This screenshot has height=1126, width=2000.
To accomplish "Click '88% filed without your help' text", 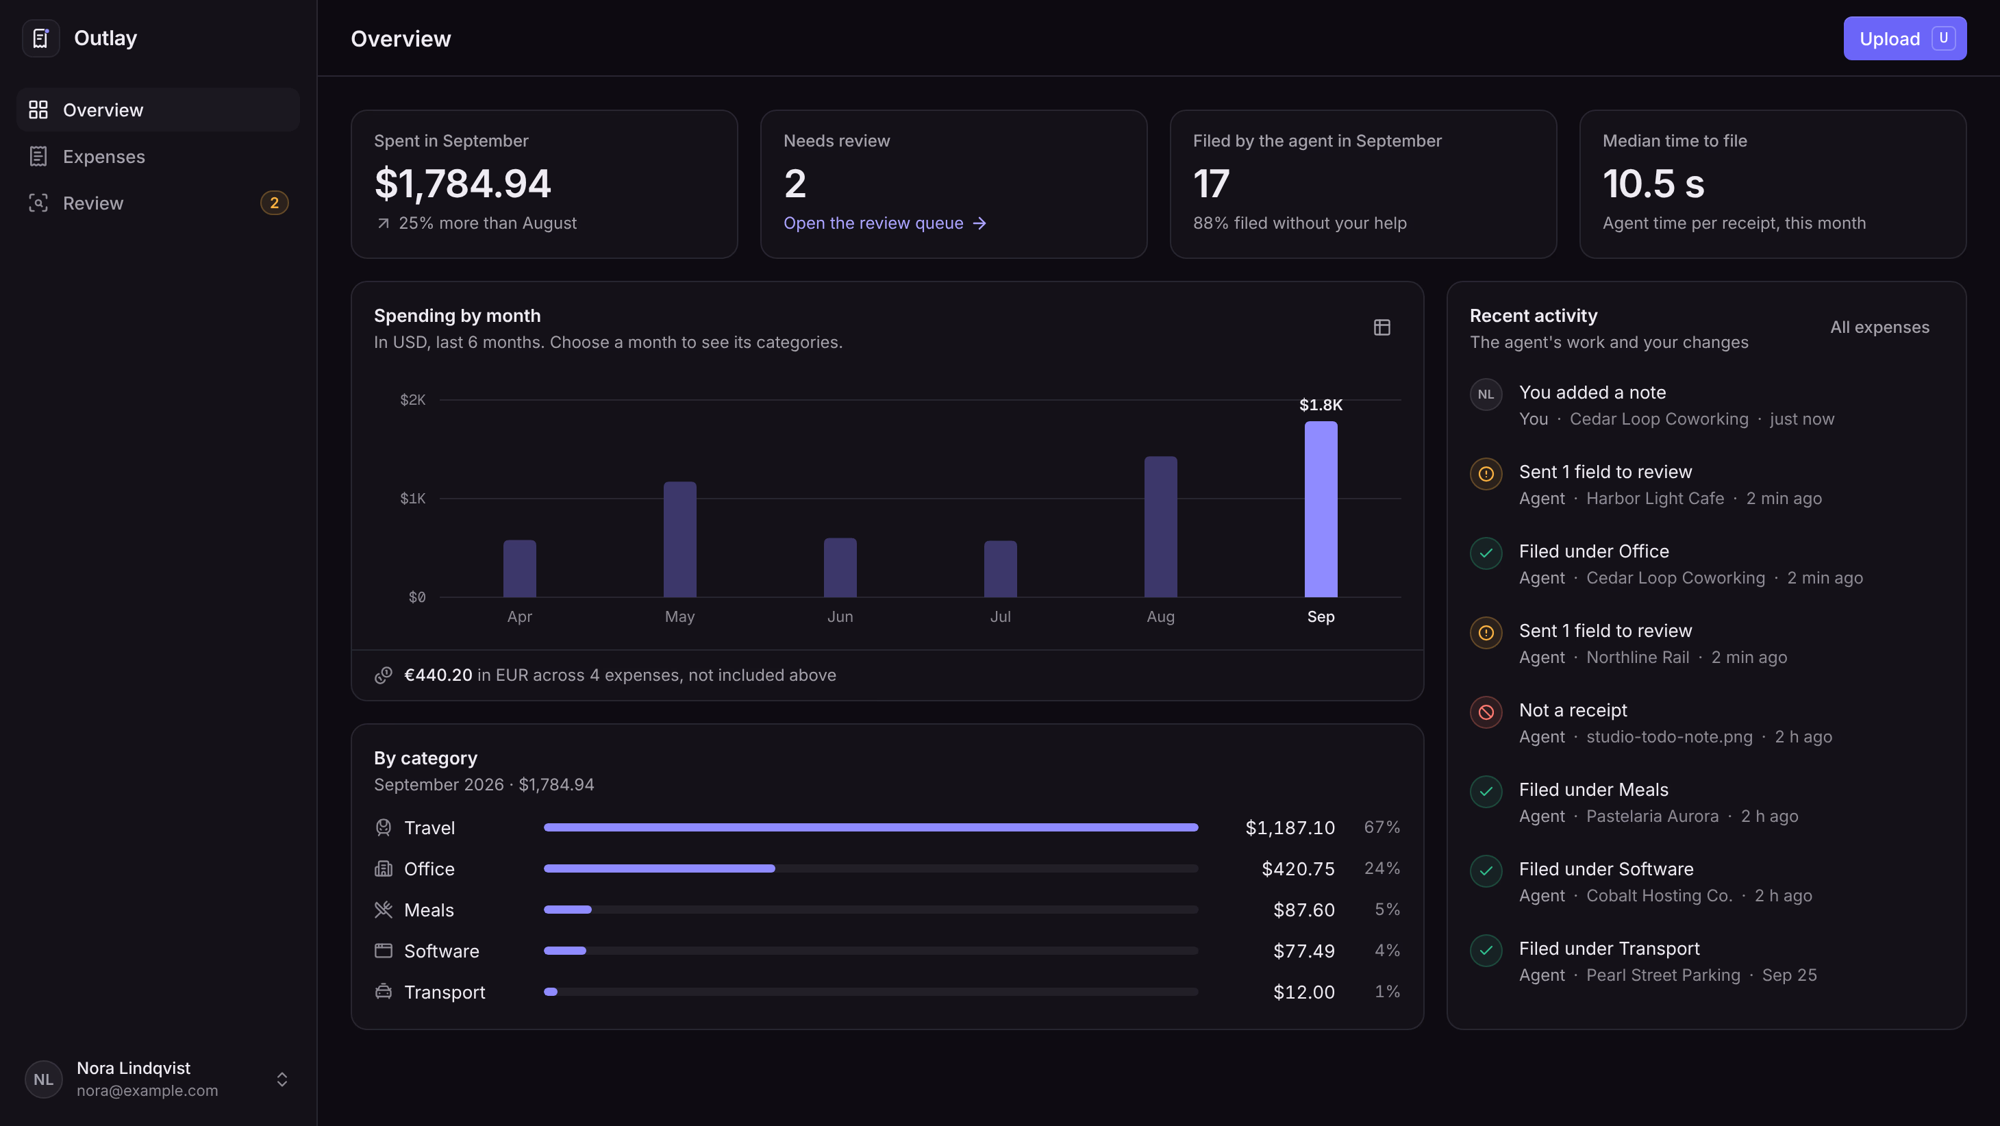I will [1299, 223].
